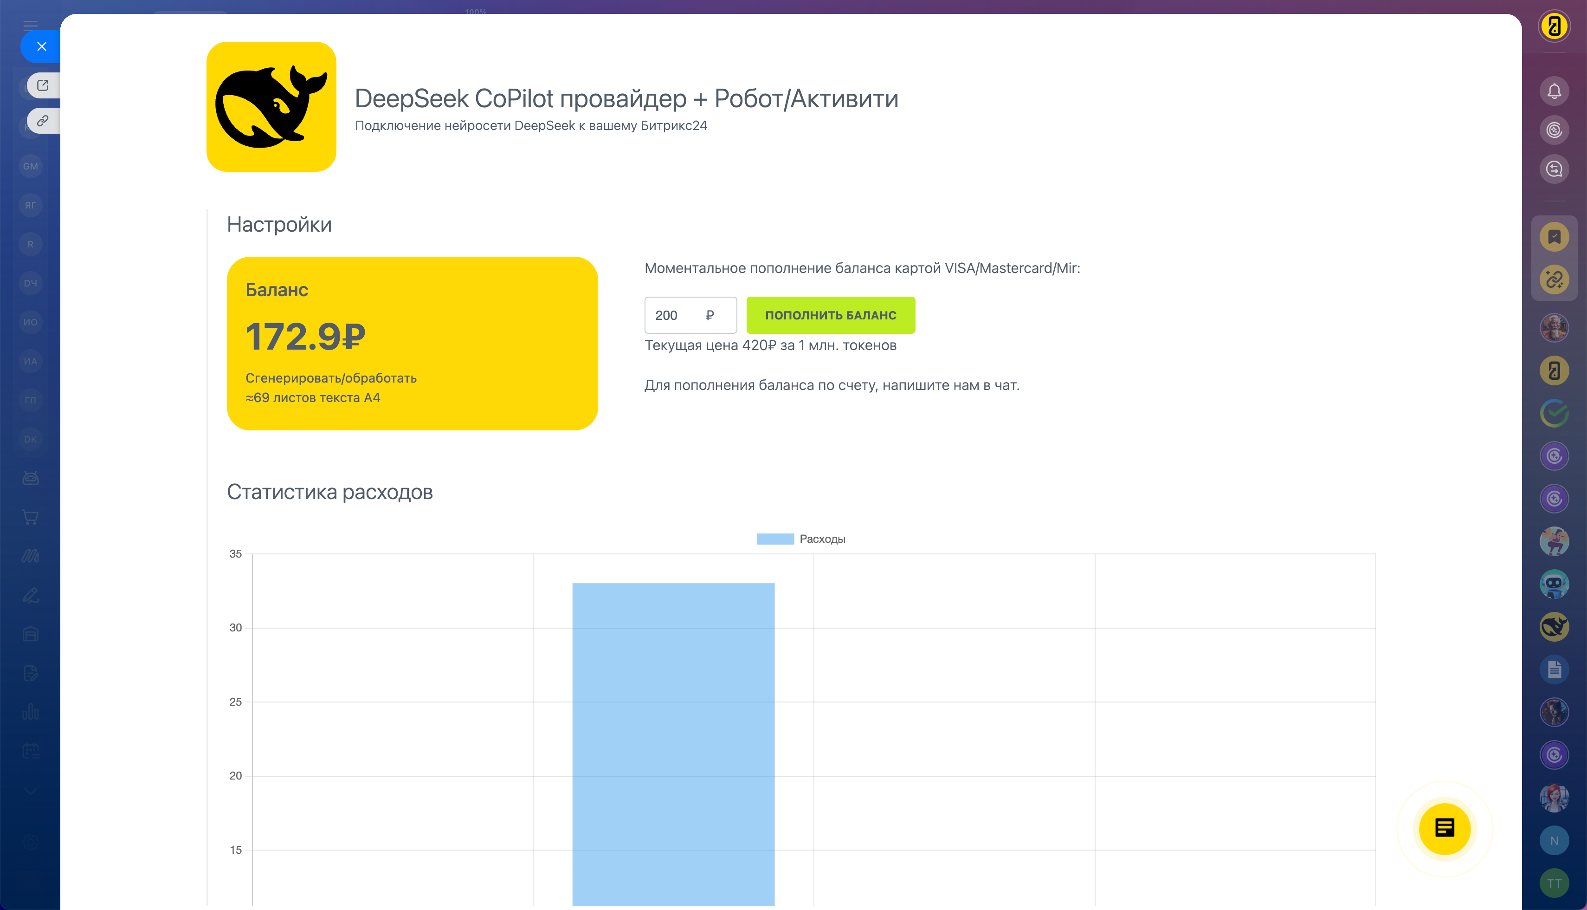Open the notifications bell
The width and height of the screenshot is (1587, 910).
(1554, 91)
